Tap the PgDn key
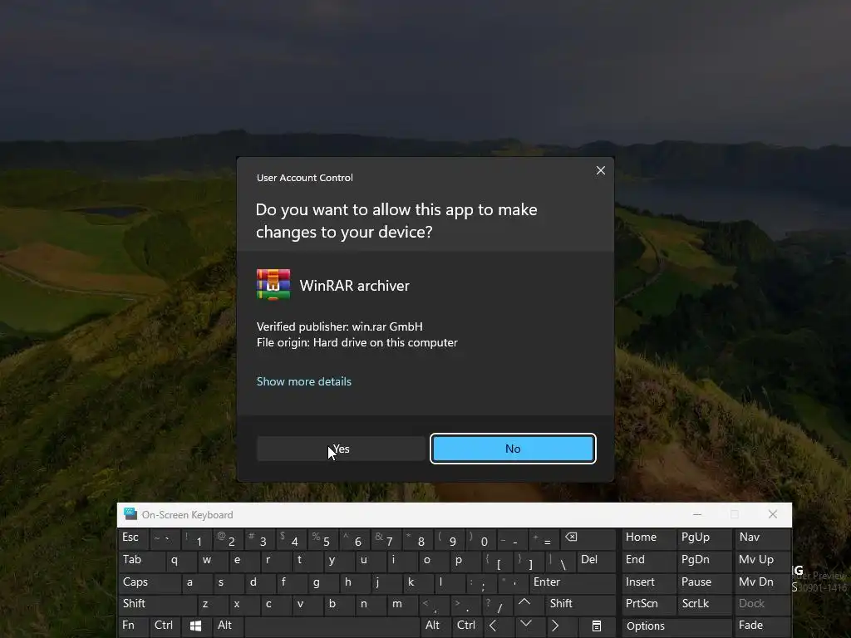Screen dimensions: 851x638 pos(704,561)
